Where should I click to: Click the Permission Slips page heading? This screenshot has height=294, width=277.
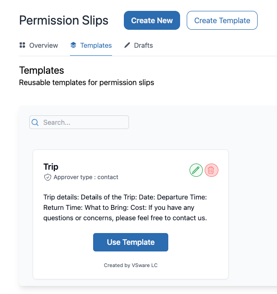click(64, 20)
